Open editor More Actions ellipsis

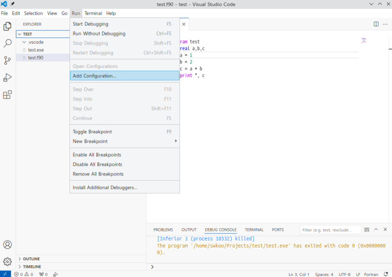(x=385, y=24)
